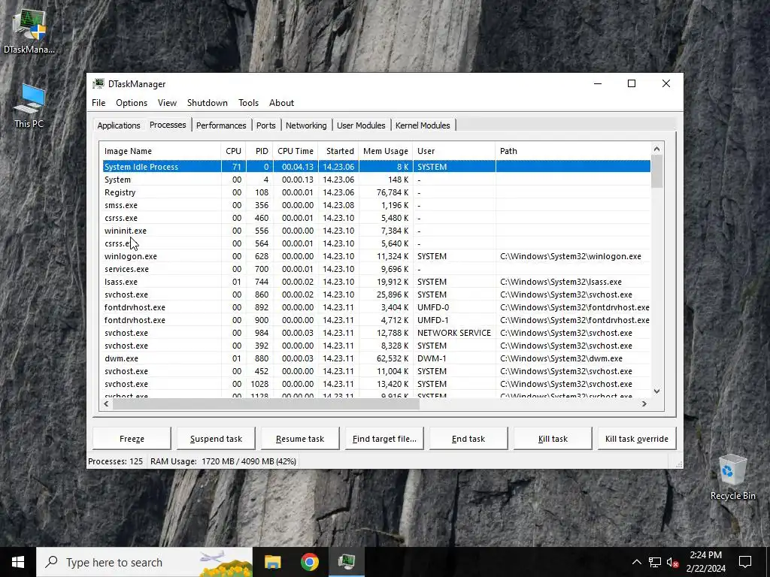Image resolution: width=770 pixels, height=577 pixels.
Task: Open the Shutdown menu
Action: coord(208,102)
